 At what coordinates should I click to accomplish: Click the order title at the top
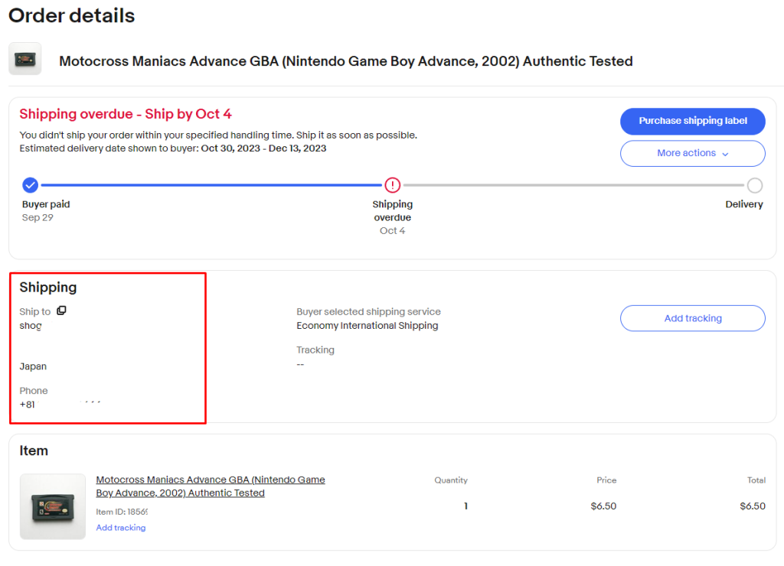[x=346, y=61]
